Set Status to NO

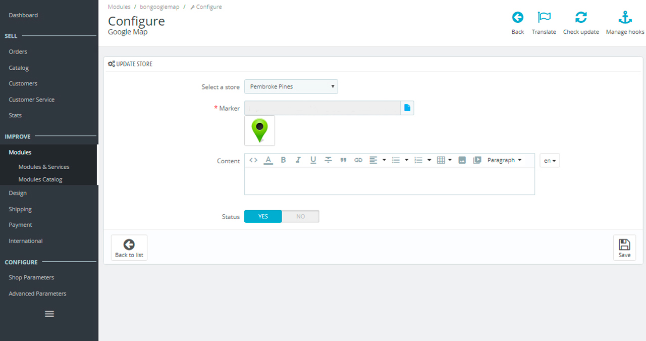coord(300,216)
